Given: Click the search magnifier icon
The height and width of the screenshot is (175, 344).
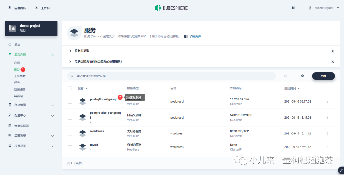Looking at the screenshot, I should click(72, 76).
